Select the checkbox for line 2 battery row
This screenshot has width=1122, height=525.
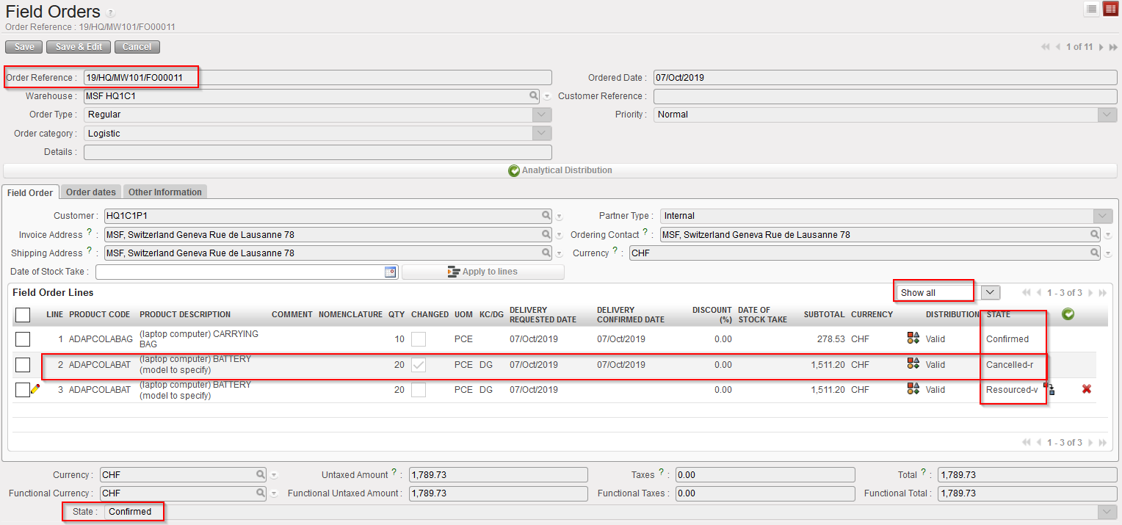pyautogui.click(x=23, y=364)
